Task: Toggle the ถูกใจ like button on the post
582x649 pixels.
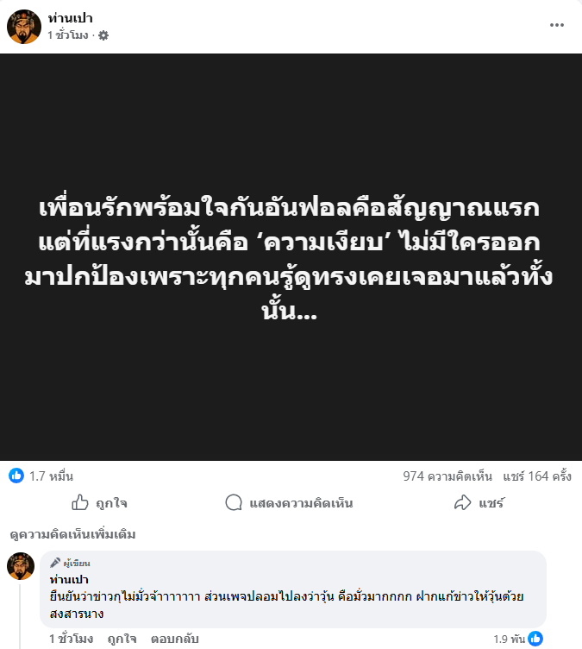Action: 99,503
